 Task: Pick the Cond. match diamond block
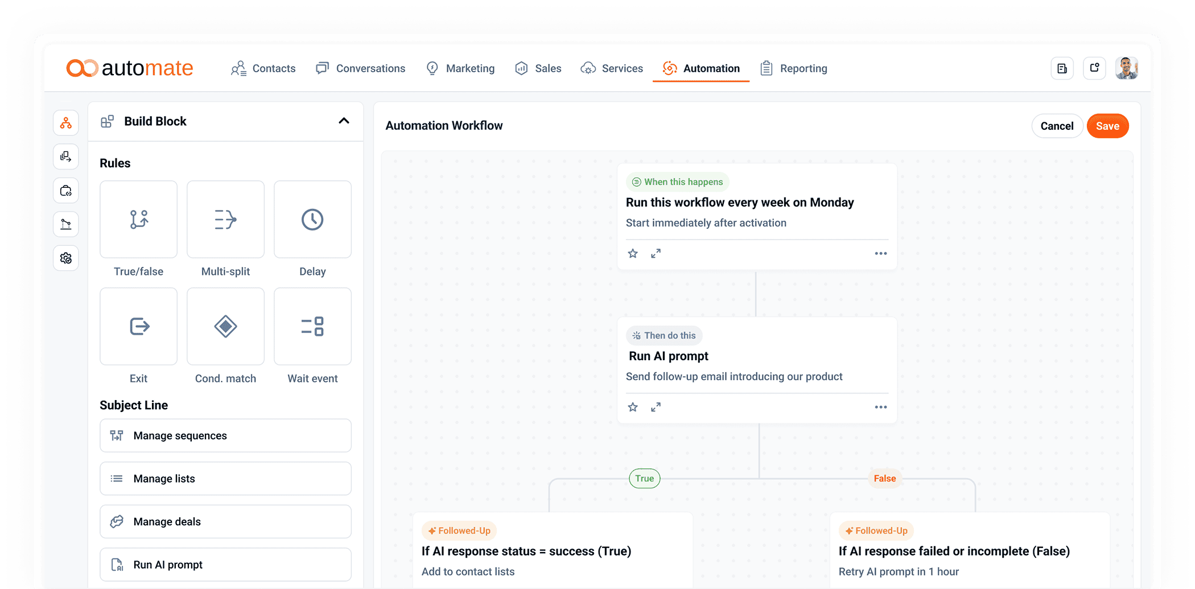coord(225,327)
